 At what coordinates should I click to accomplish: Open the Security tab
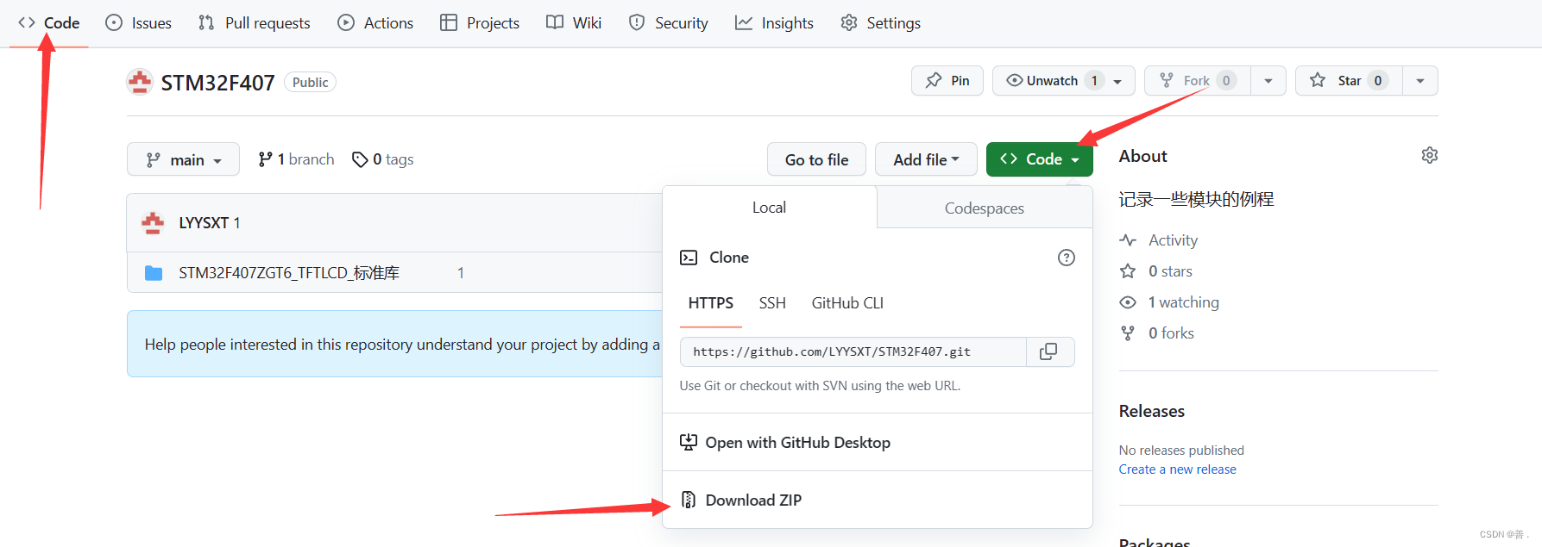[x=669, y=23]
